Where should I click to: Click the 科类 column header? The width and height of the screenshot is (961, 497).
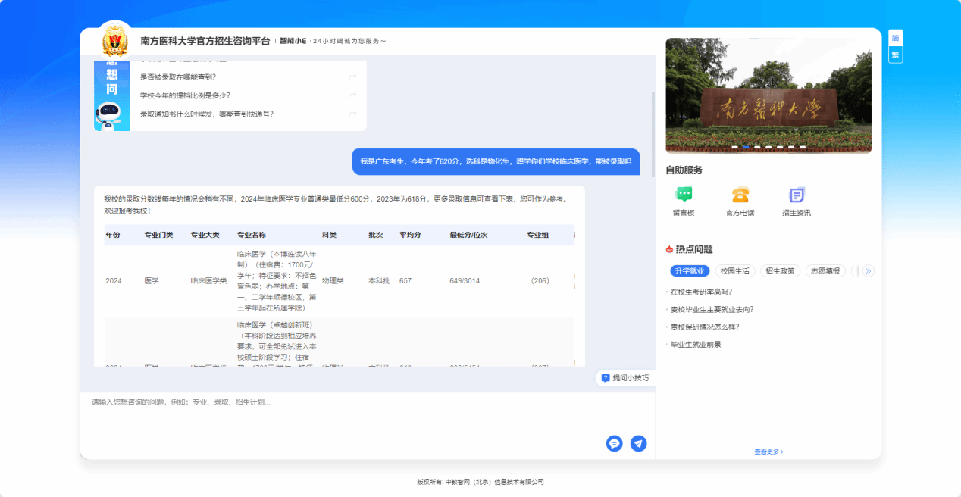tap(329, 235)
